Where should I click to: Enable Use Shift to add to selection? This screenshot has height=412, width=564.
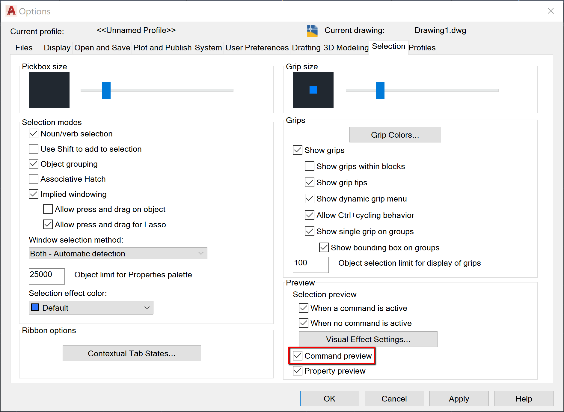33,149
